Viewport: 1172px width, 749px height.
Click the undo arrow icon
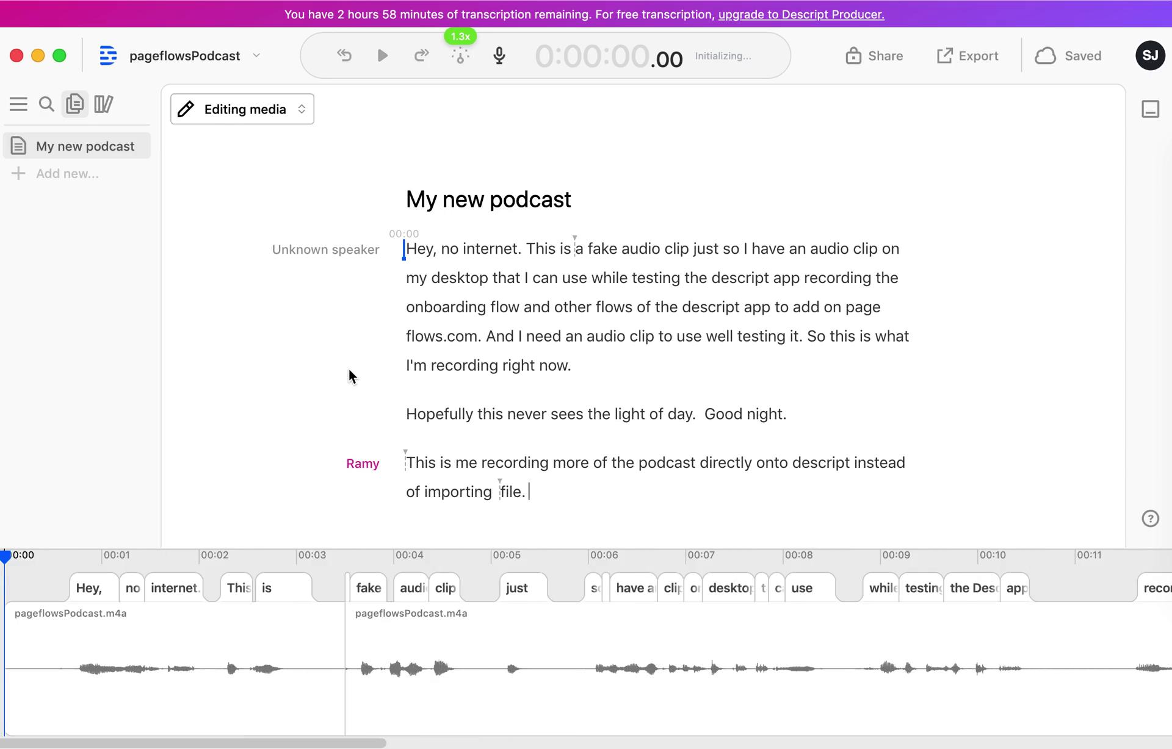click(344, 56)
